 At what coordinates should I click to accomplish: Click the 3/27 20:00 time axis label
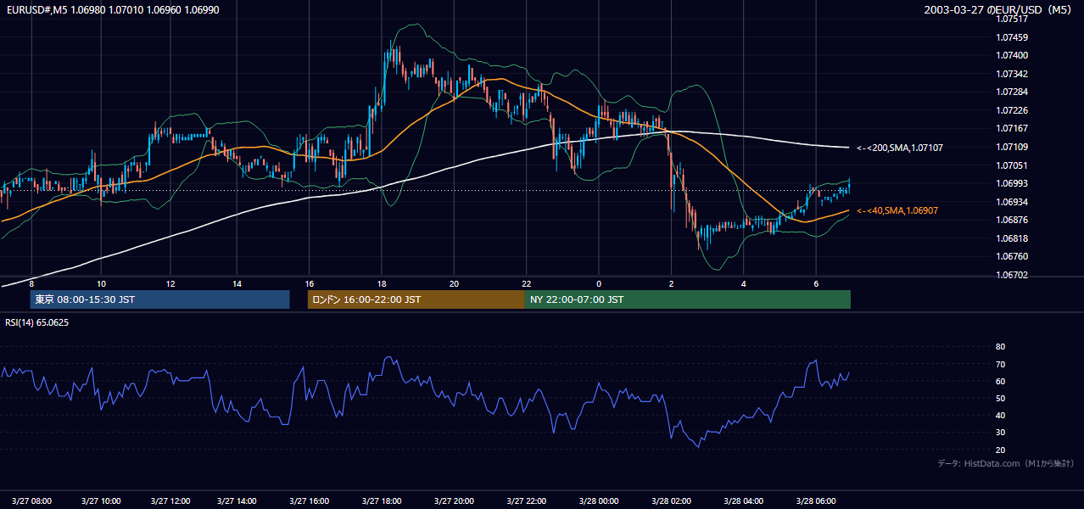(453, 501)
